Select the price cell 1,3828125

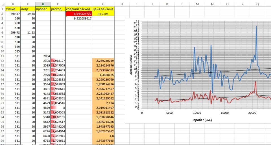tap(103, 75)
